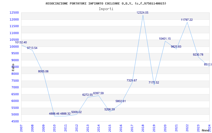Screen dimensions: 212x133
Task: Click the y-axis value 8000
Action: [15, 74]
